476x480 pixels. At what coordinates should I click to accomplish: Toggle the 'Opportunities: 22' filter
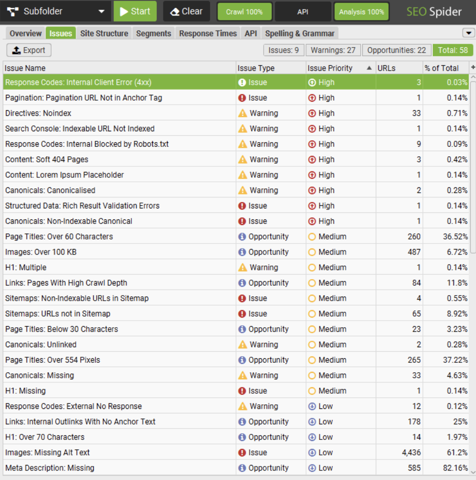coord(396,50)
